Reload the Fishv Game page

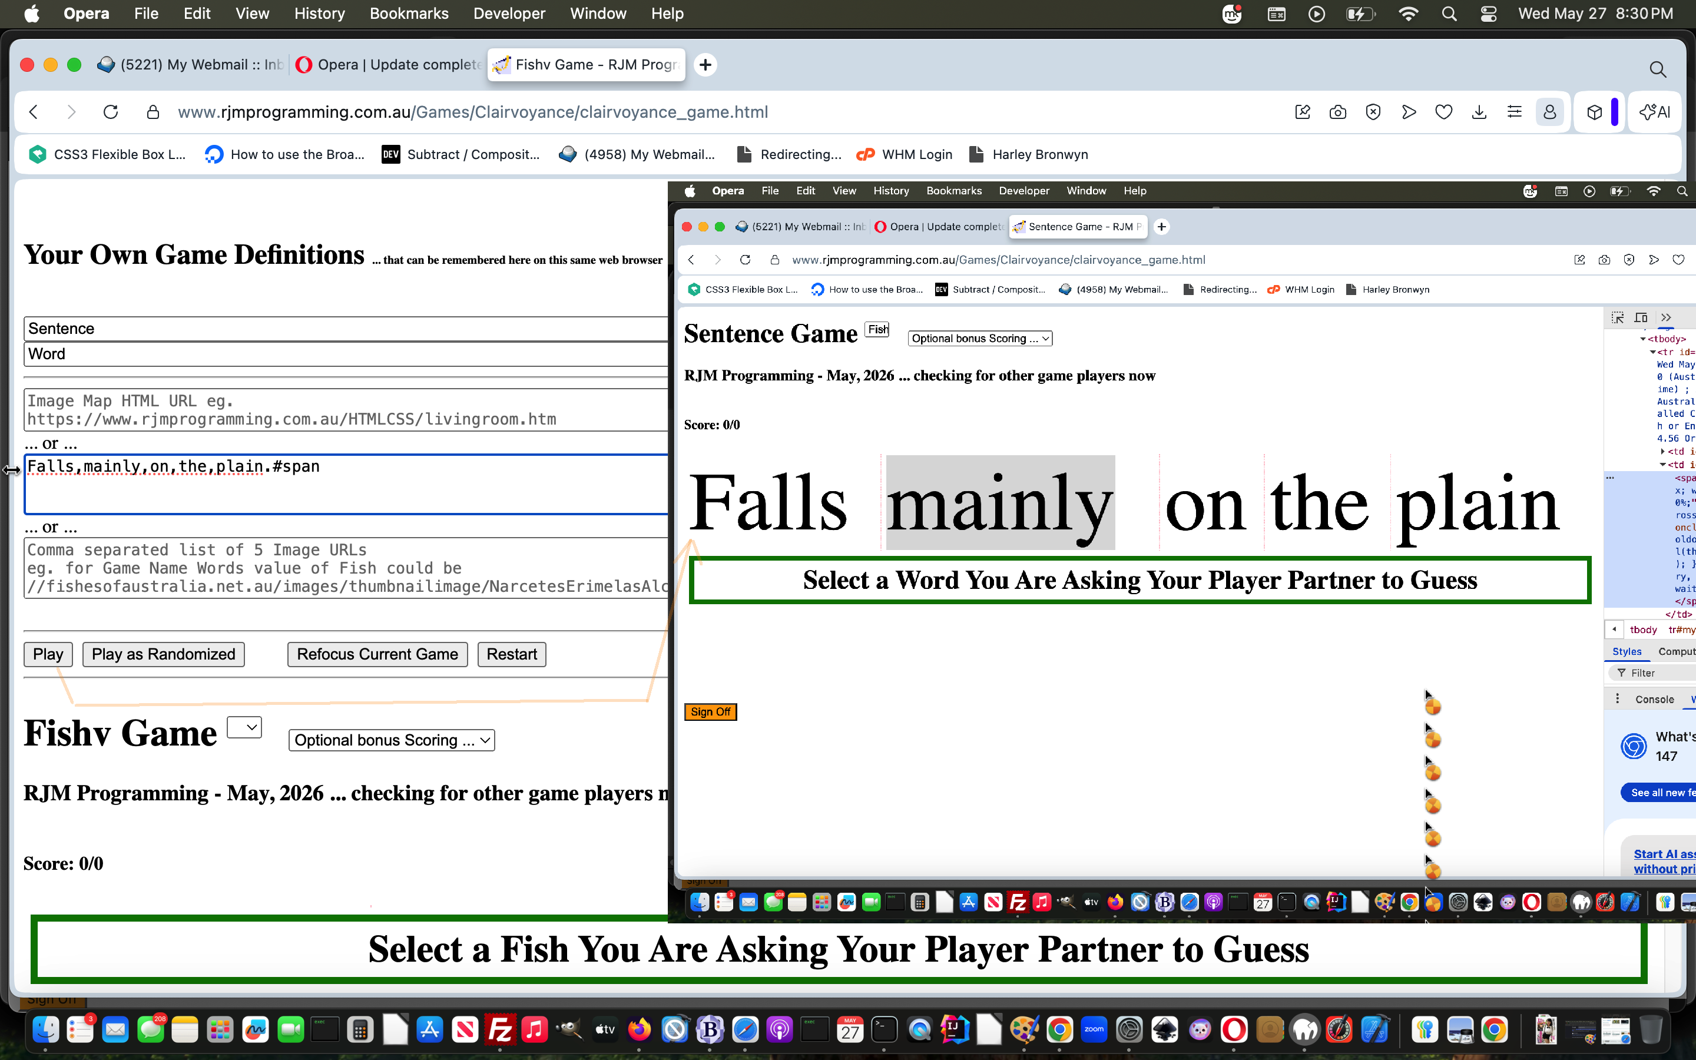coord(111,112)
